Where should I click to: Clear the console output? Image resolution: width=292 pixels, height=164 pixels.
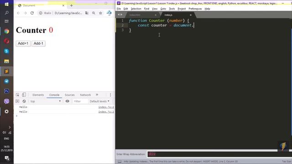point(24,101)
